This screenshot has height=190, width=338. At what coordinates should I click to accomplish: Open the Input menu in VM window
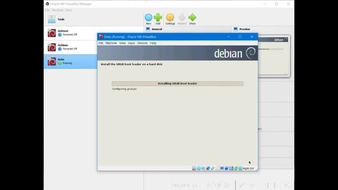(132, 43)
